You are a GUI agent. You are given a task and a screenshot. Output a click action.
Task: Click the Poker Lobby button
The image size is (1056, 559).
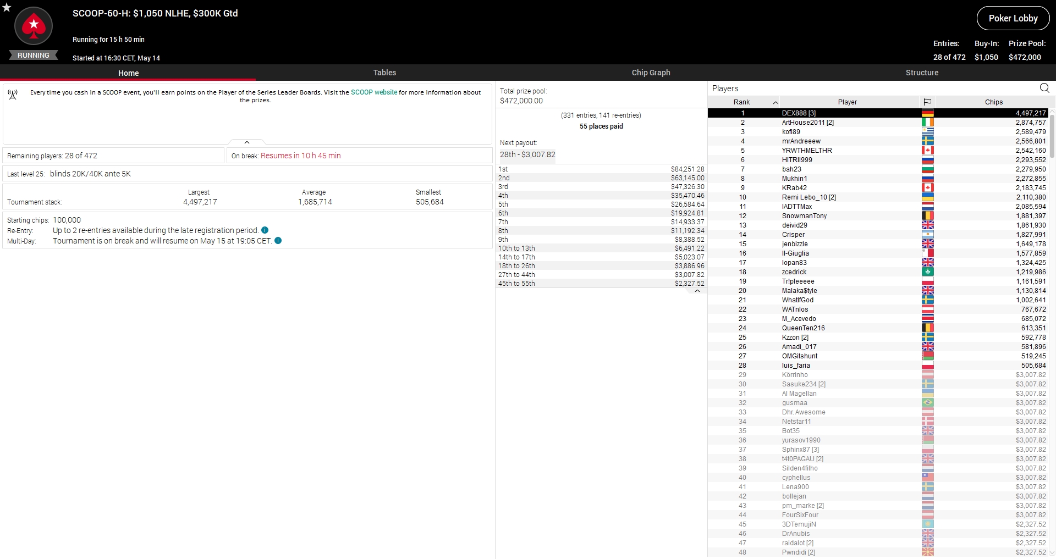coord(1013,18)
